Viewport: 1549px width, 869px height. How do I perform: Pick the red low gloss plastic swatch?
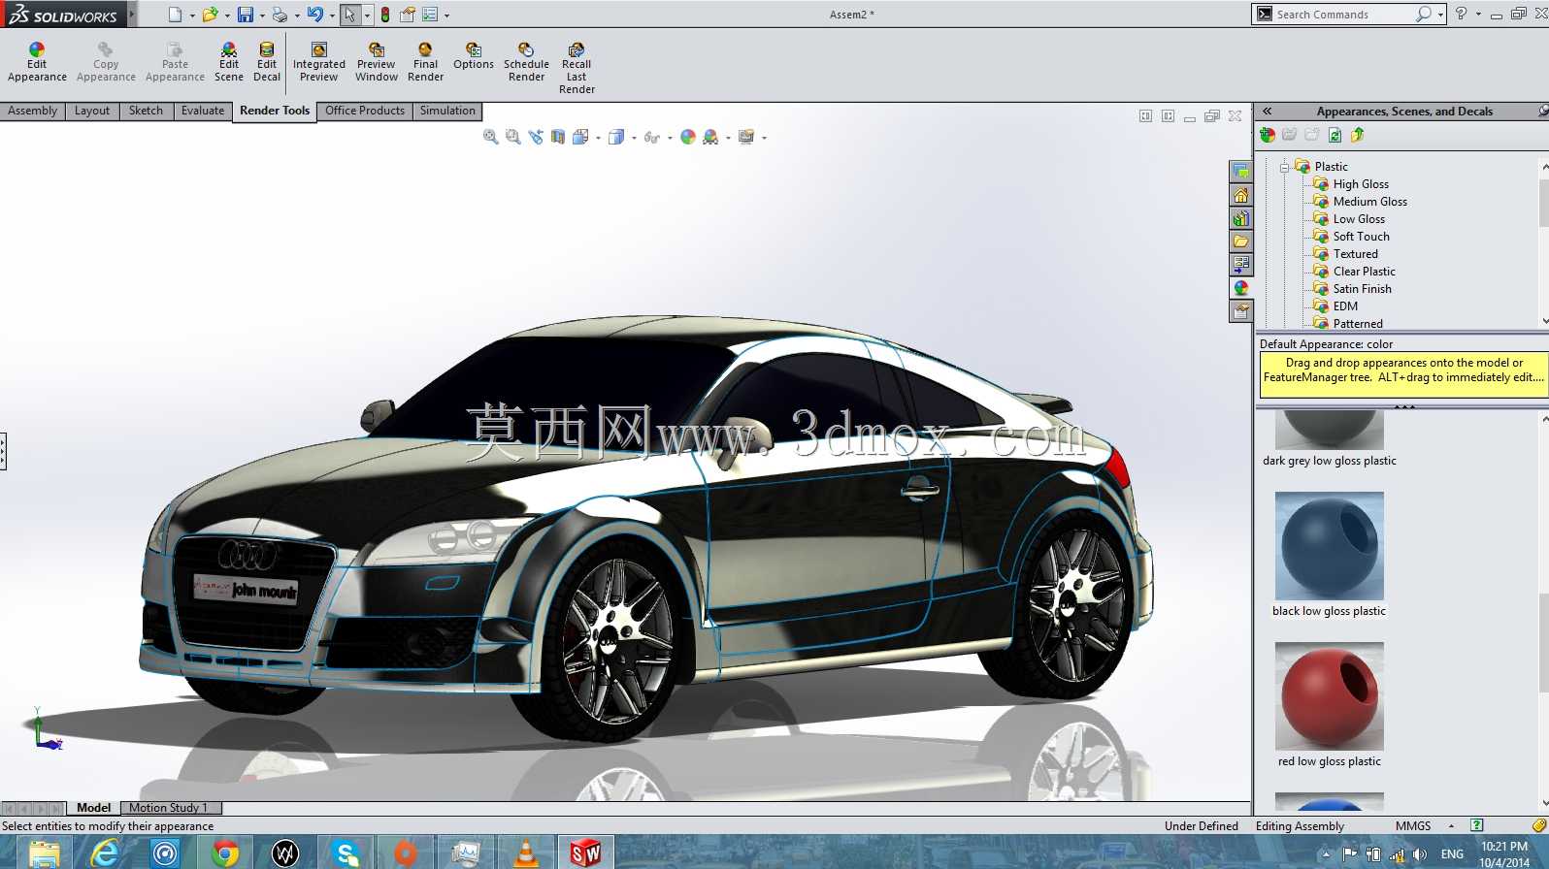(1330, 695)
